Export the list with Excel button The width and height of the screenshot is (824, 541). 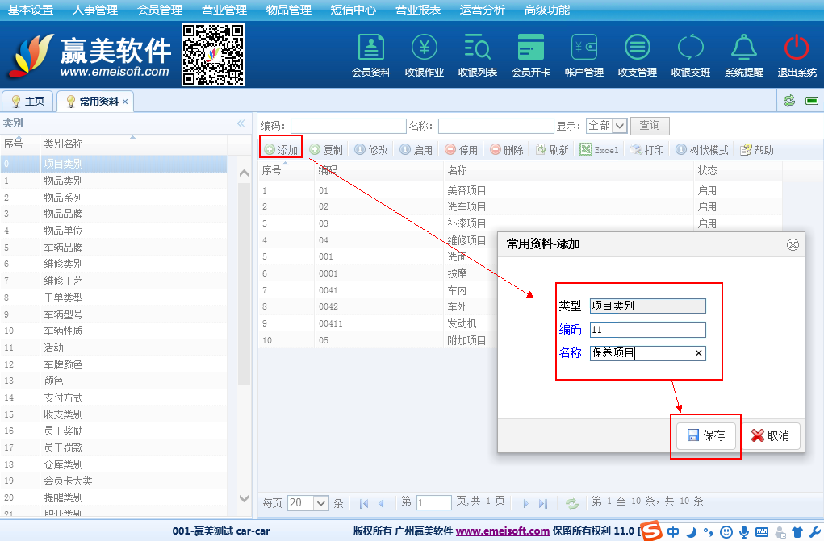(x=599, y=150)
